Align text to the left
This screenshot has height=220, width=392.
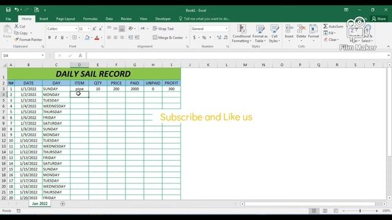[109, 37]
